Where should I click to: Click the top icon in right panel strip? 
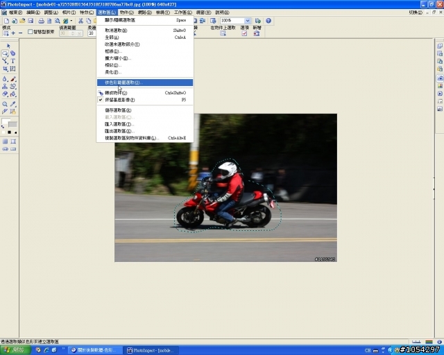pyautogui.click(x=439, y=46)
